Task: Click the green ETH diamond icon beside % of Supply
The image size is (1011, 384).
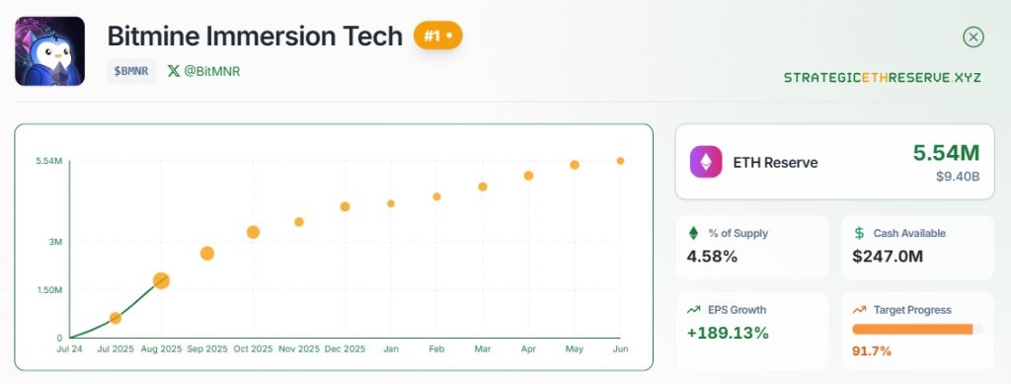Action: pyautogui.click(x=694, y=233)
